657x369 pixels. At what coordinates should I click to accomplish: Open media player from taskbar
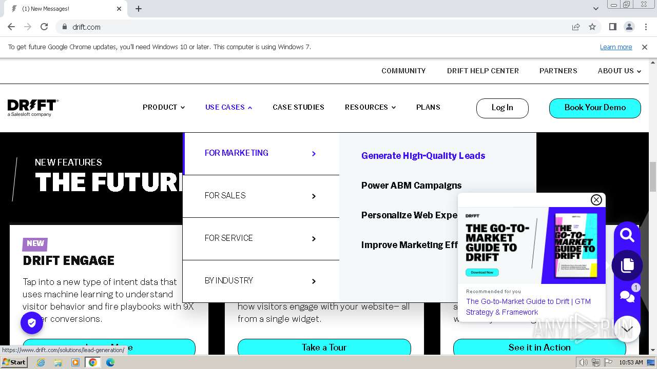[x=75, y=362]
